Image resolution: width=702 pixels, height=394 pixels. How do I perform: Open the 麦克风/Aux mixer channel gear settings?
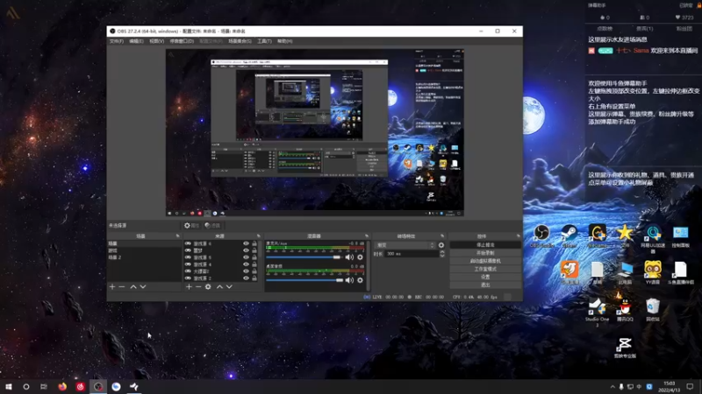click(x=360, y=257)
